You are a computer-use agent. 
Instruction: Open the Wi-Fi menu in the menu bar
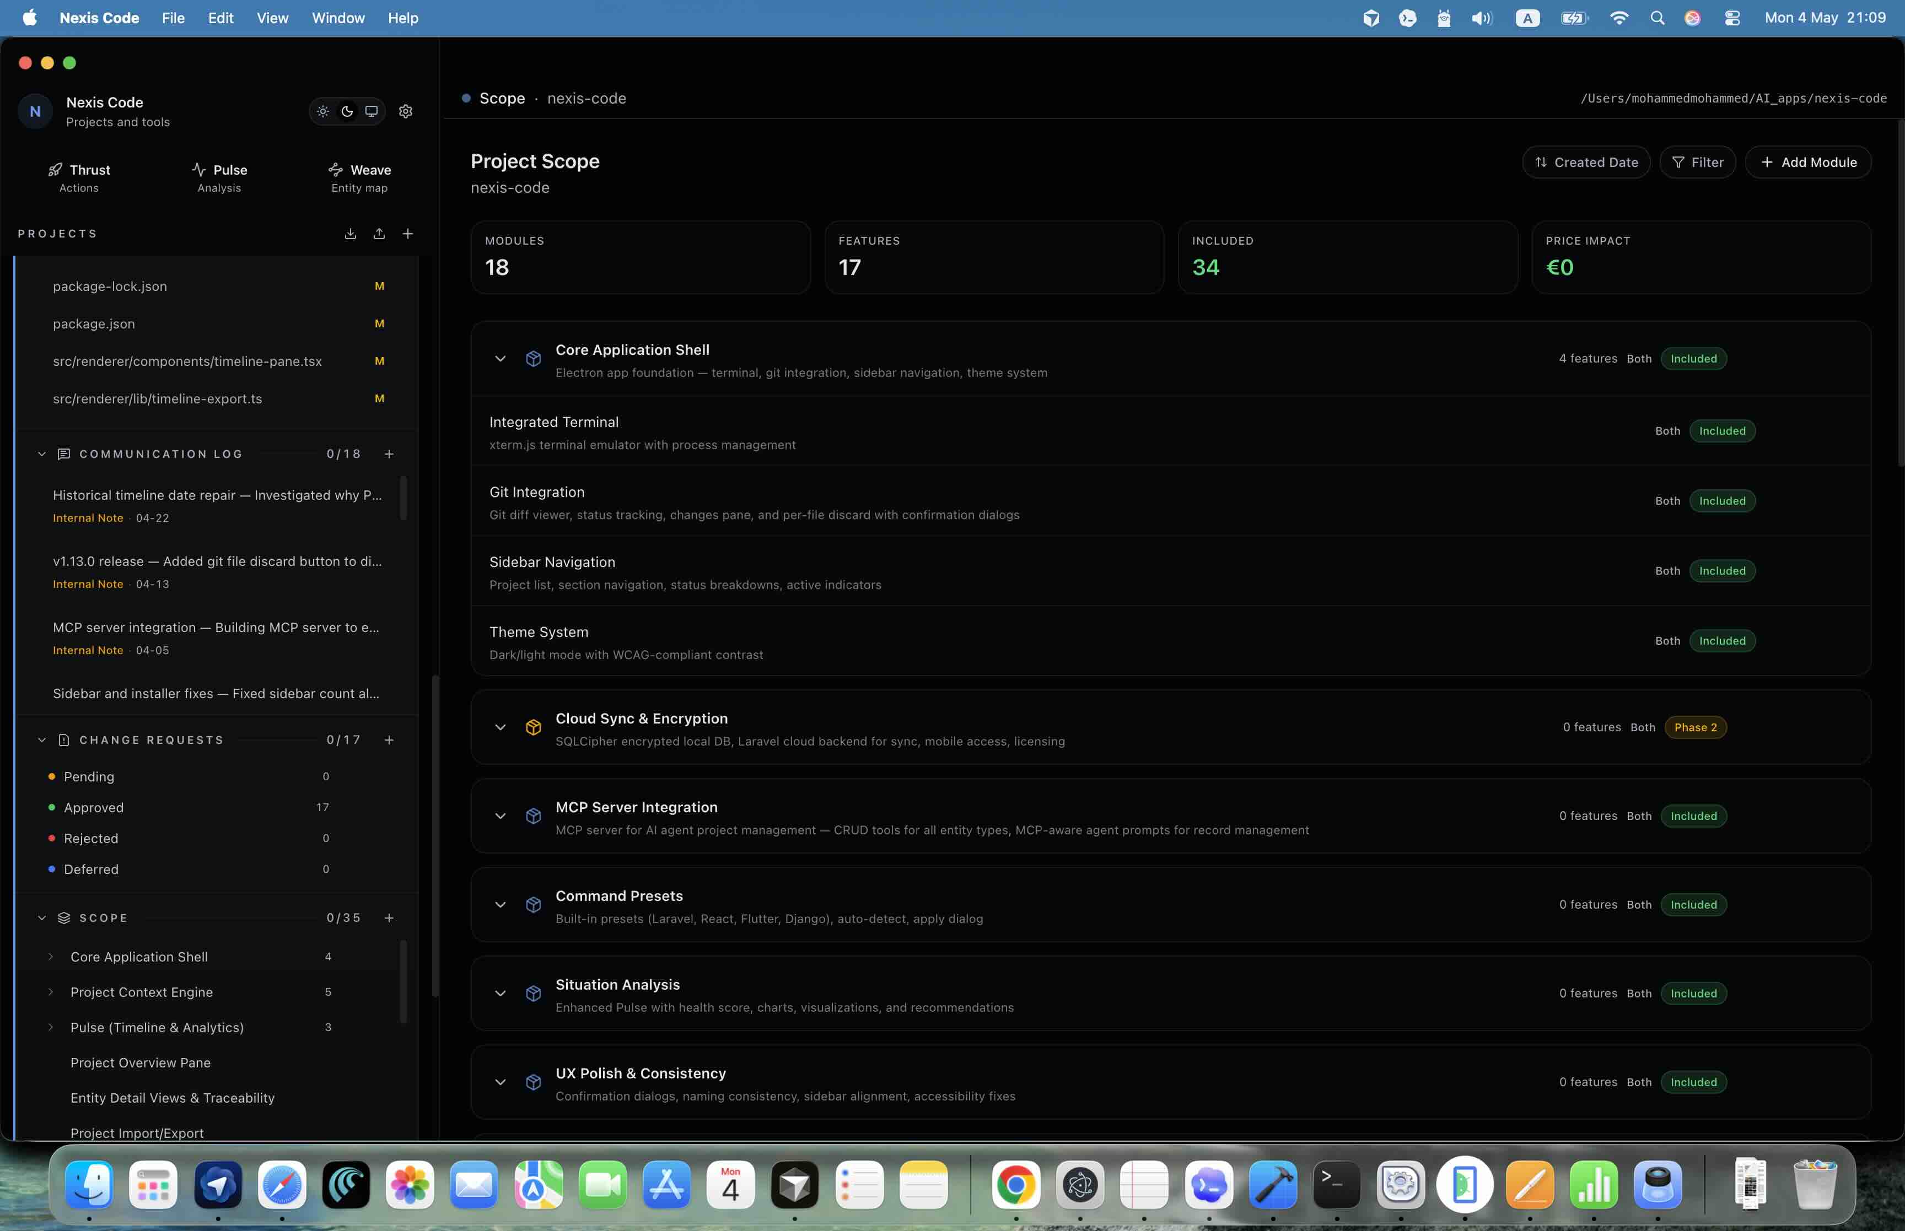pyautogui.click(x=1619, y=18)
